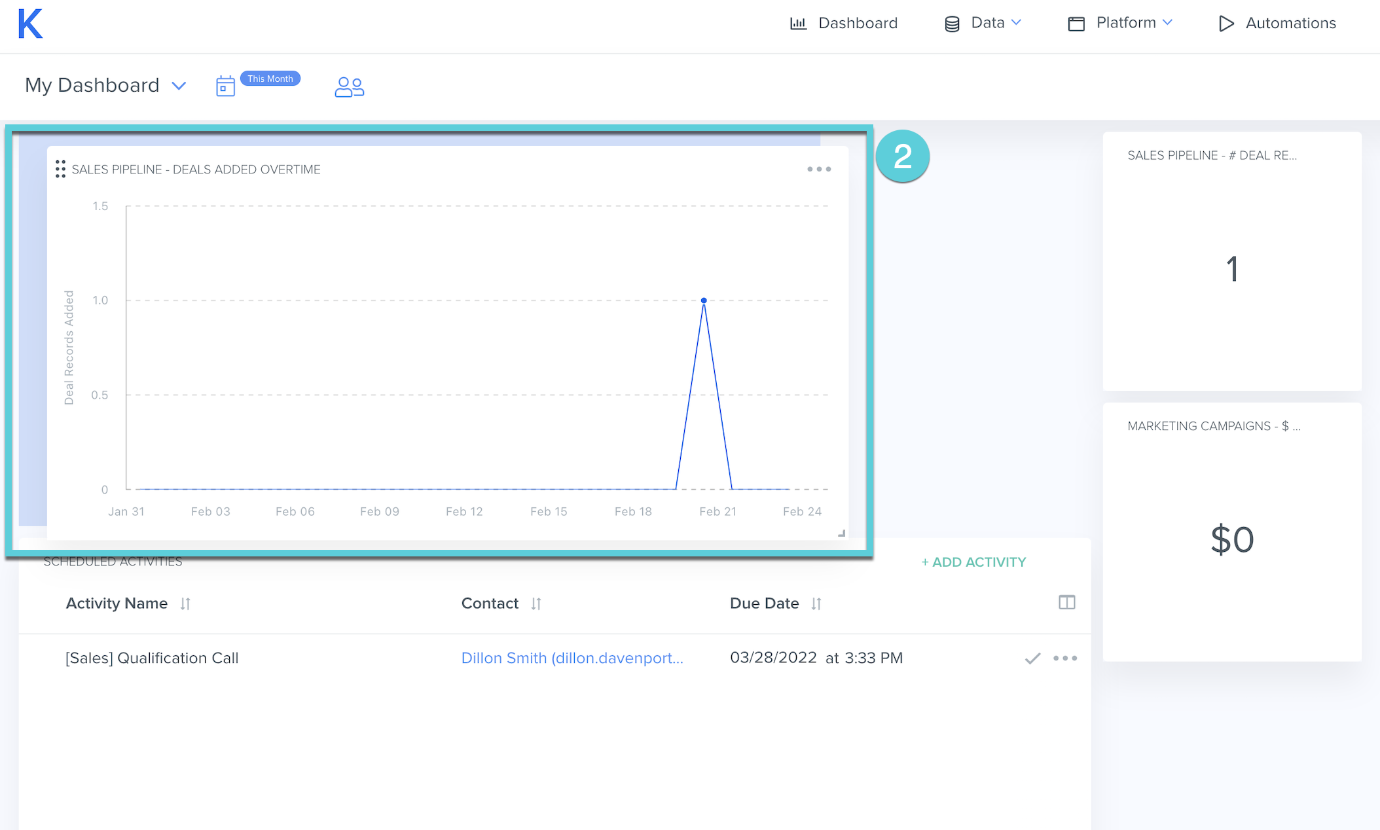Image resolution: width=1380 pixels, height=830 pixels.
Task: Click the Feb 21 data point
Action: click(x=704, y=300)
